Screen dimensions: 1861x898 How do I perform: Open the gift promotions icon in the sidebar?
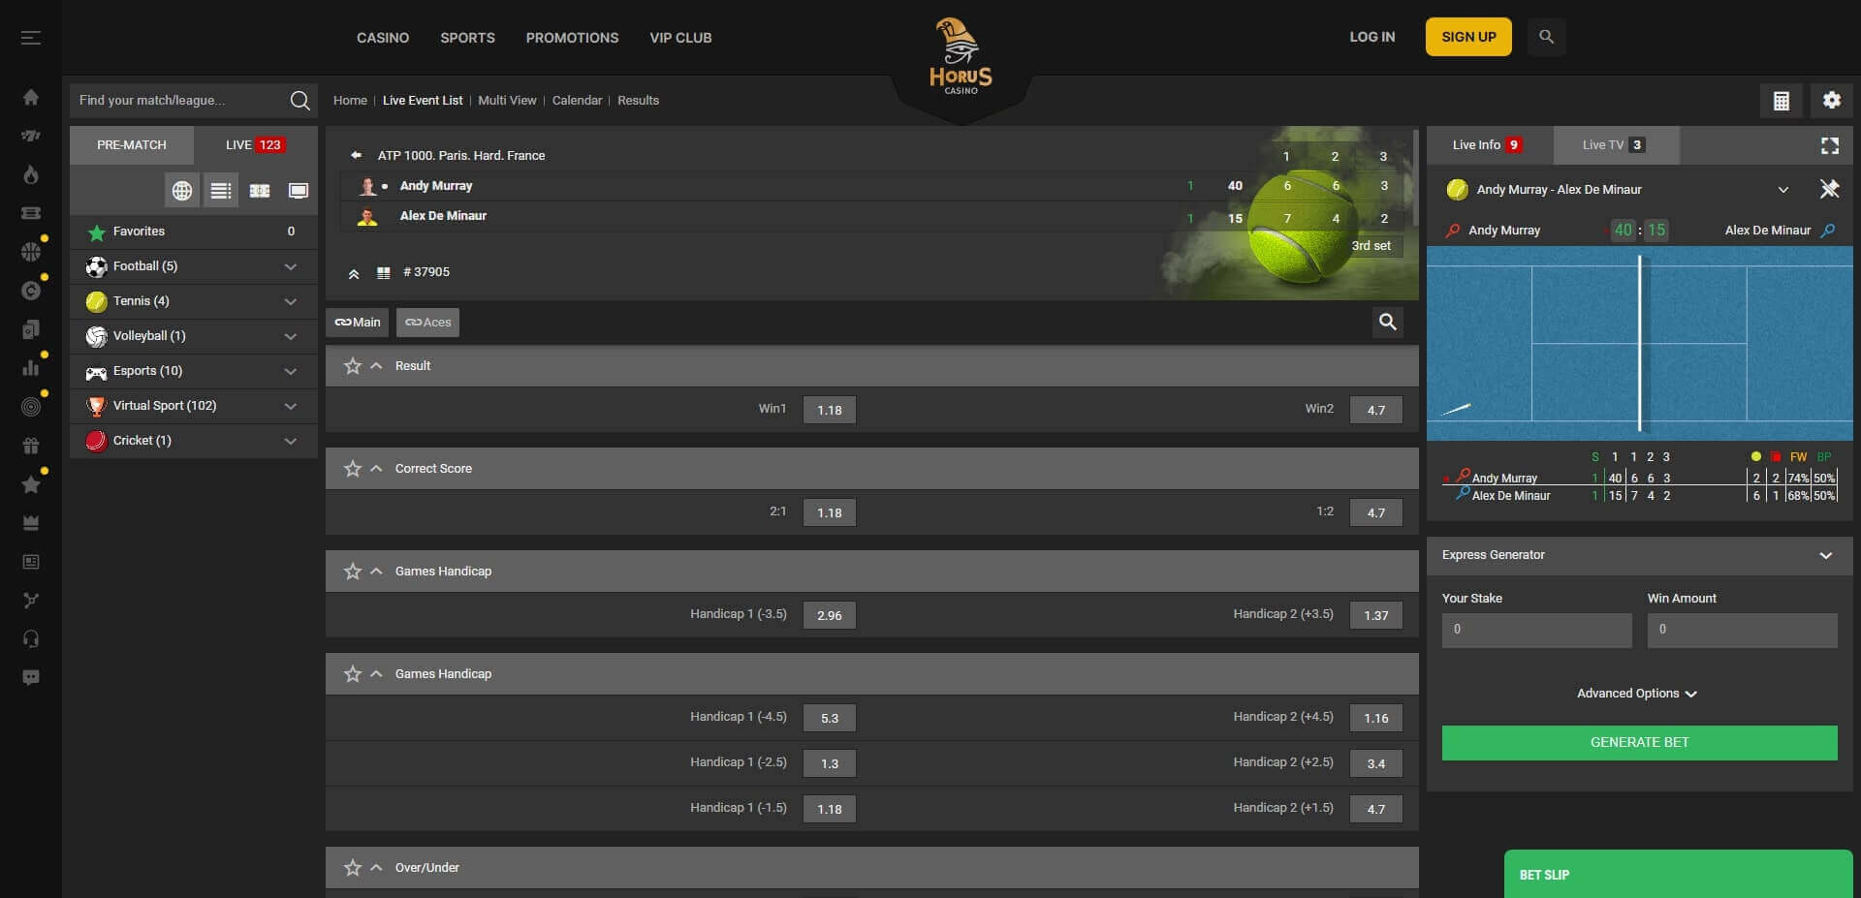[x=31, y=445]
